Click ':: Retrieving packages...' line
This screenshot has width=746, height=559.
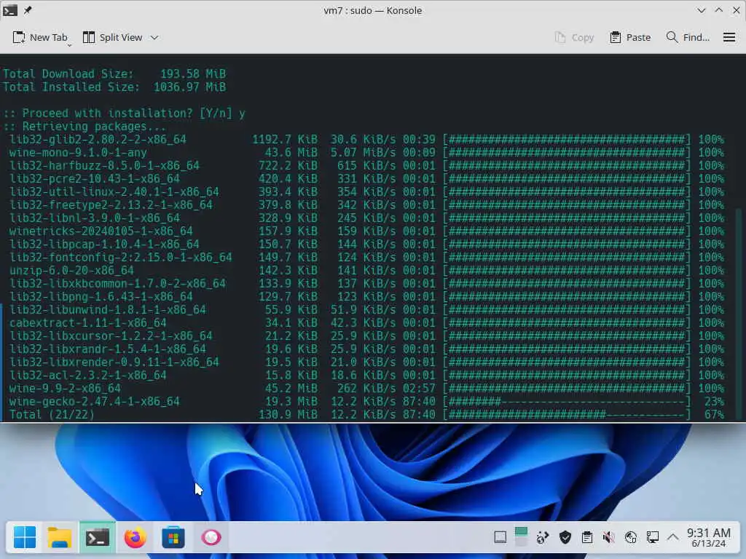pos(85,127)
